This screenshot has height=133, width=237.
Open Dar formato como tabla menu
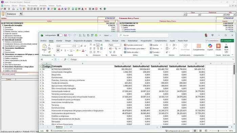pyautogui.click(x=135, y=49)
